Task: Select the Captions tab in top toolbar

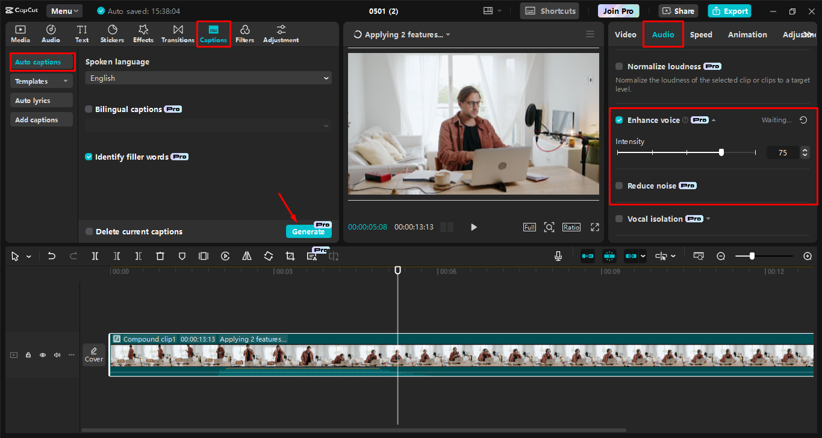Action: pyautogui.click(x=213, y=33)
